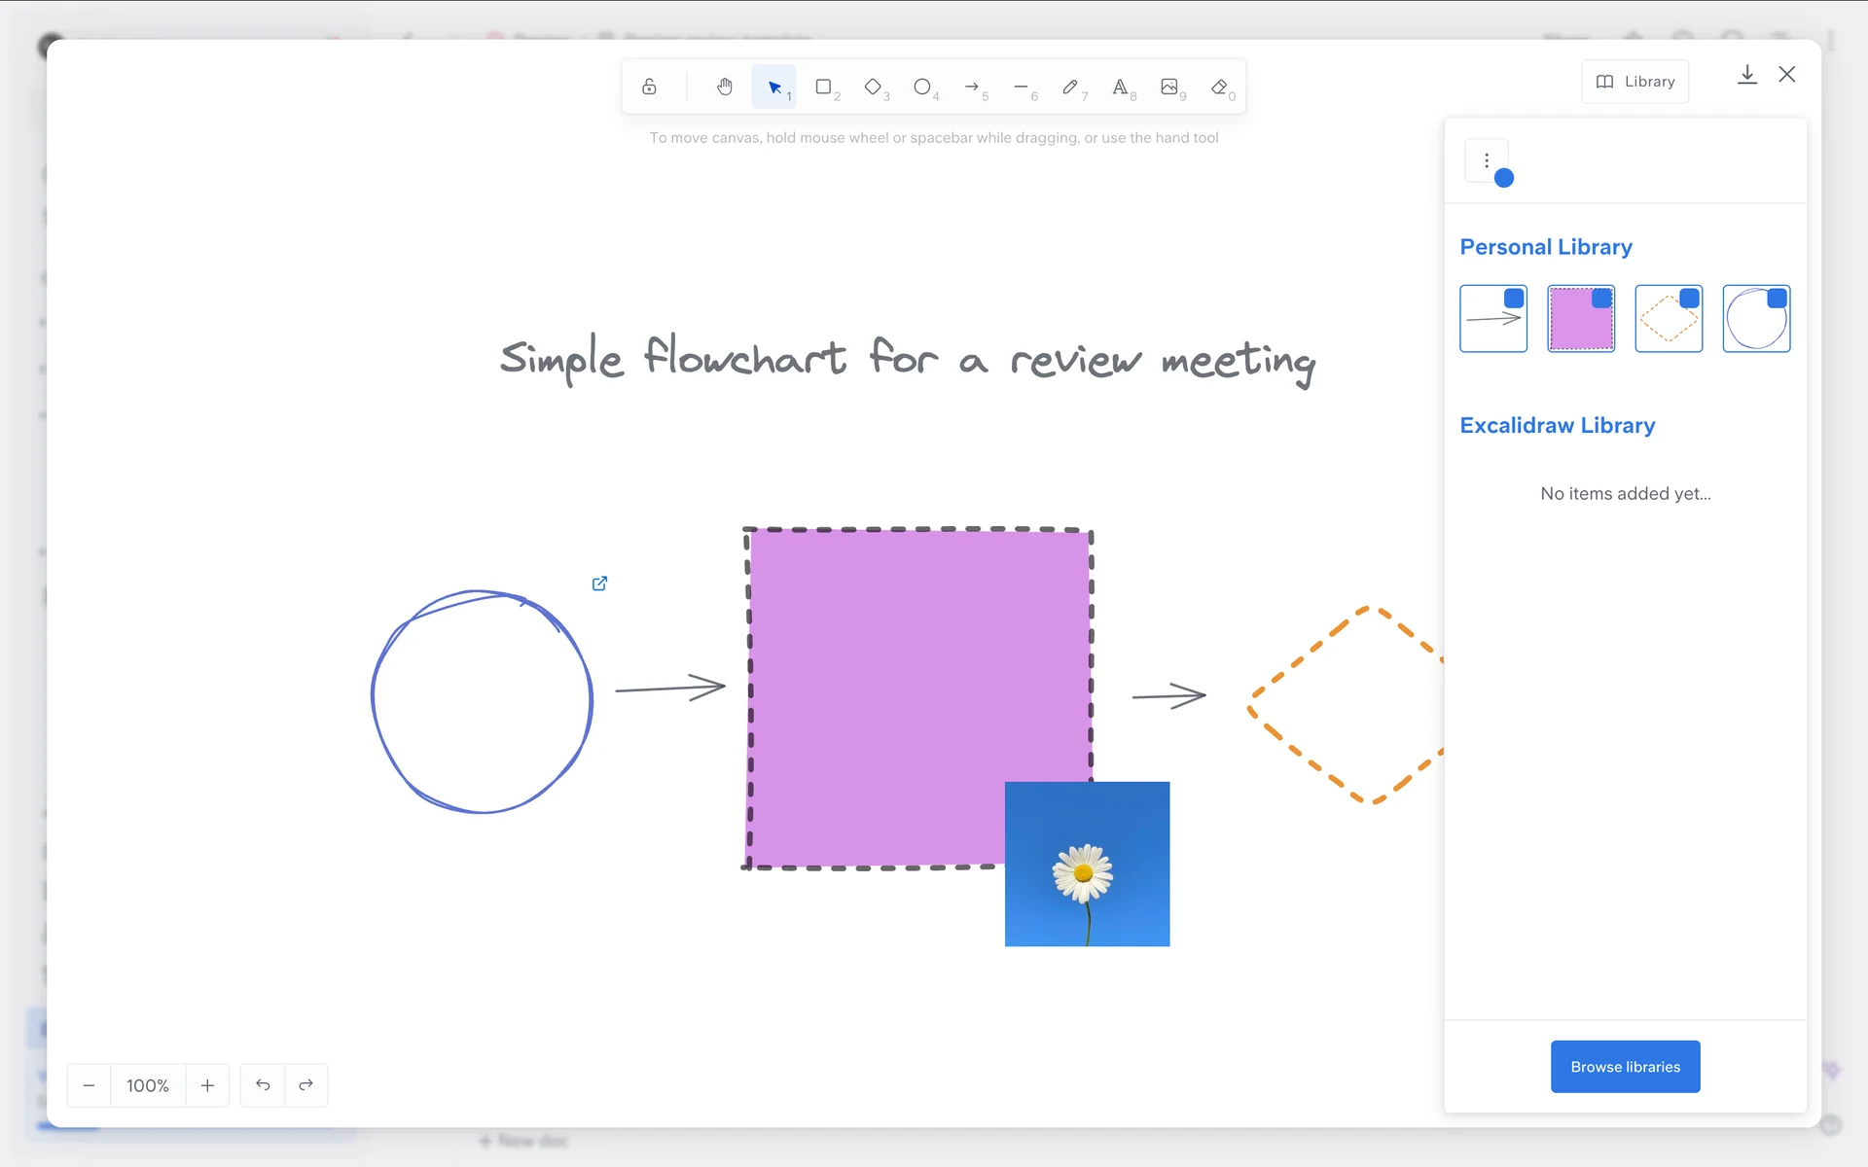Viewport: 1868px width, 1167px height.
Task: Select the Line tool
Action: pyautogui.click(x=1021, y=87)
